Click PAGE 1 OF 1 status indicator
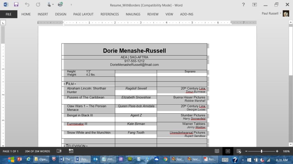Image resolution: width=293 pixels, height=164 pixels. coord(10,151)
